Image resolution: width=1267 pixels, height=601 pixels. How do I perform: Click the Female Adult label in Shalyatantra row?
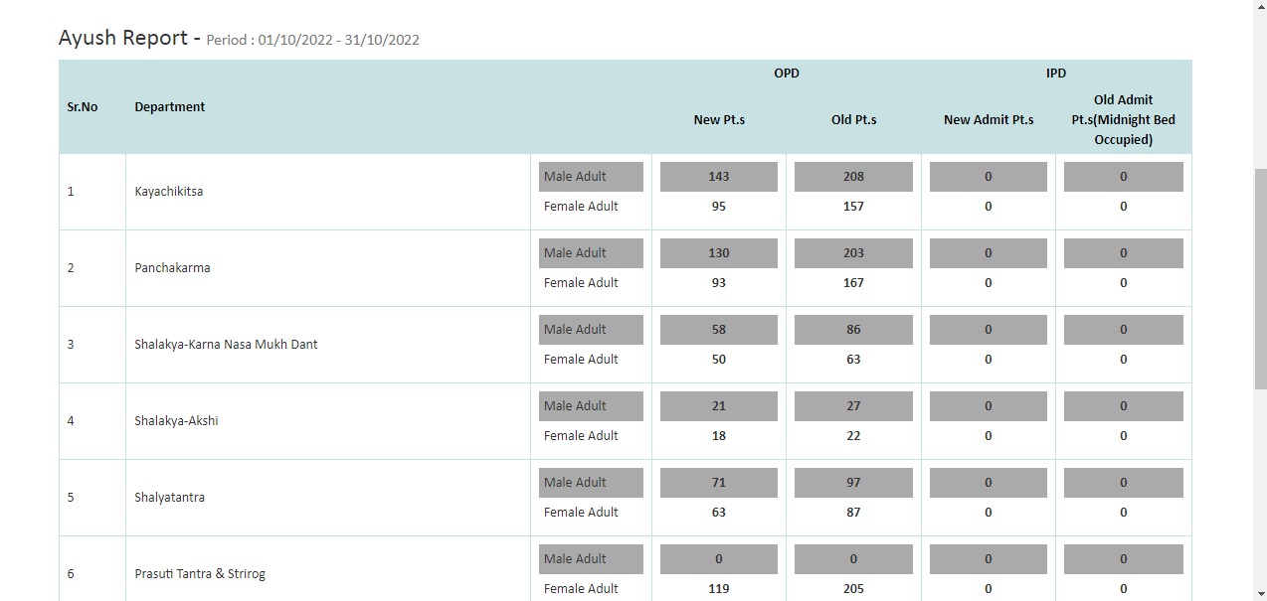tap(581, 513)
